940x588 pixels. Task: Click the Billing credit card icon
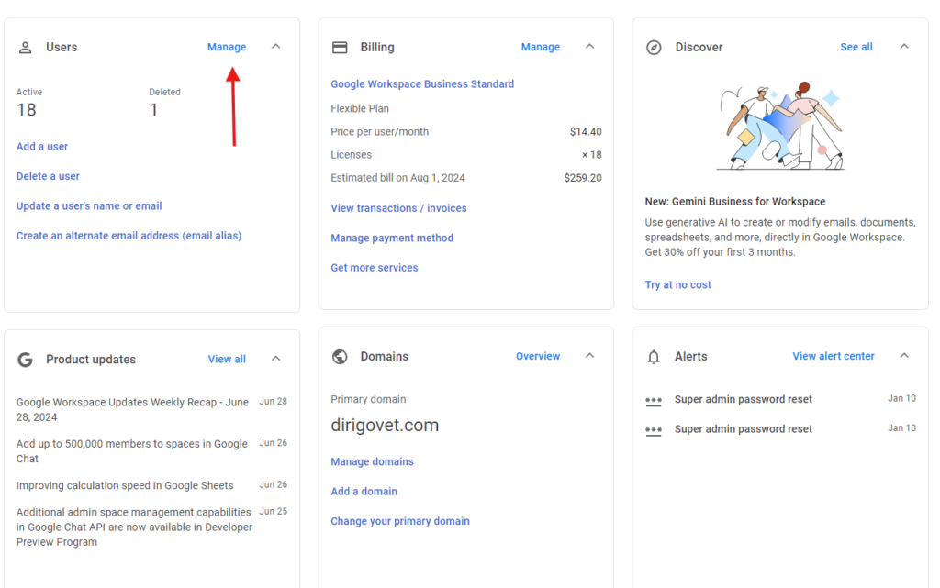pyautogui.click(x=340, y=48)
